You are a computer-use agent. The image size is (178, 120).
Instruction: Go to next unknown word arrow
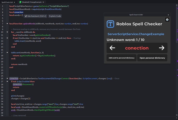[162, 48]
